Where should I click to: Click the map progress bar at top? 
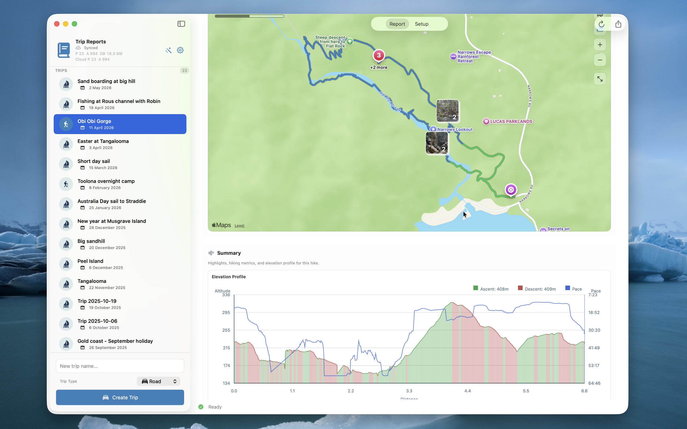coord(249,16)
